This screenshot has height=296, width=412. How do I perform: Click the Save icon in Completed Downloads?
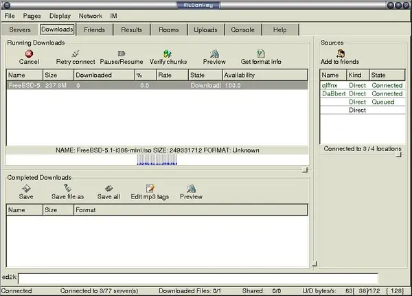tap(26, 188)
